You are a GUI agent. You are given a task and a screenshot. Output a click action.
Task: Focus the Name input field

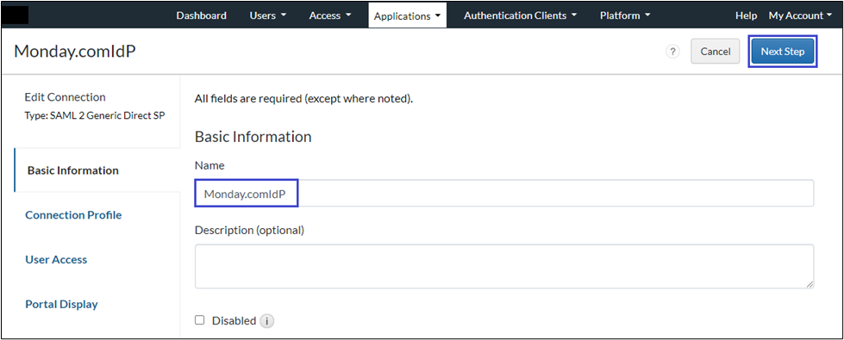[504, 194]
